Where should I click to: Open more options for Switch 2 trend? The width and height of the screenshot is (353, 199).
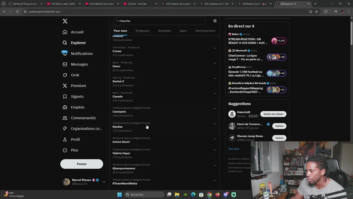pyautogui.click(x=215, y=78)
